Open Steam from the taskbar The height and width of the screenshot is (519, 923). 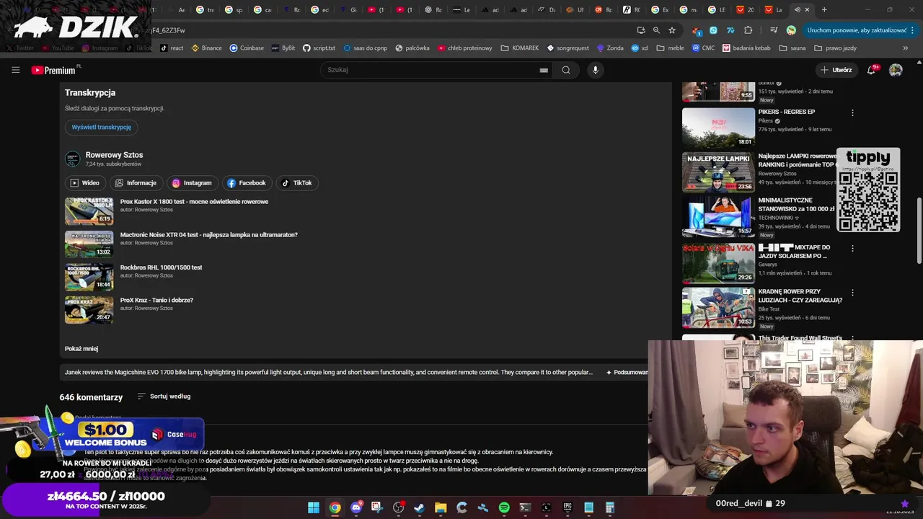click(419, 507)
